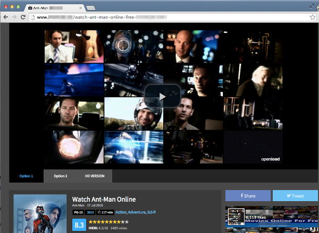Viewport: 319px width, 233px height.
Task: Click the Ant-Man movie poster thumbnail
Action: [x=40, y=213]
